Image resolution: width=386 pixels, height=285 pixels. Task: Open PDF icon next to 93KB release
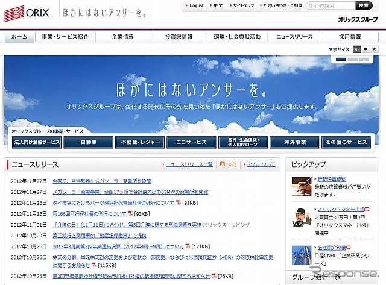(x=130, y=213)
